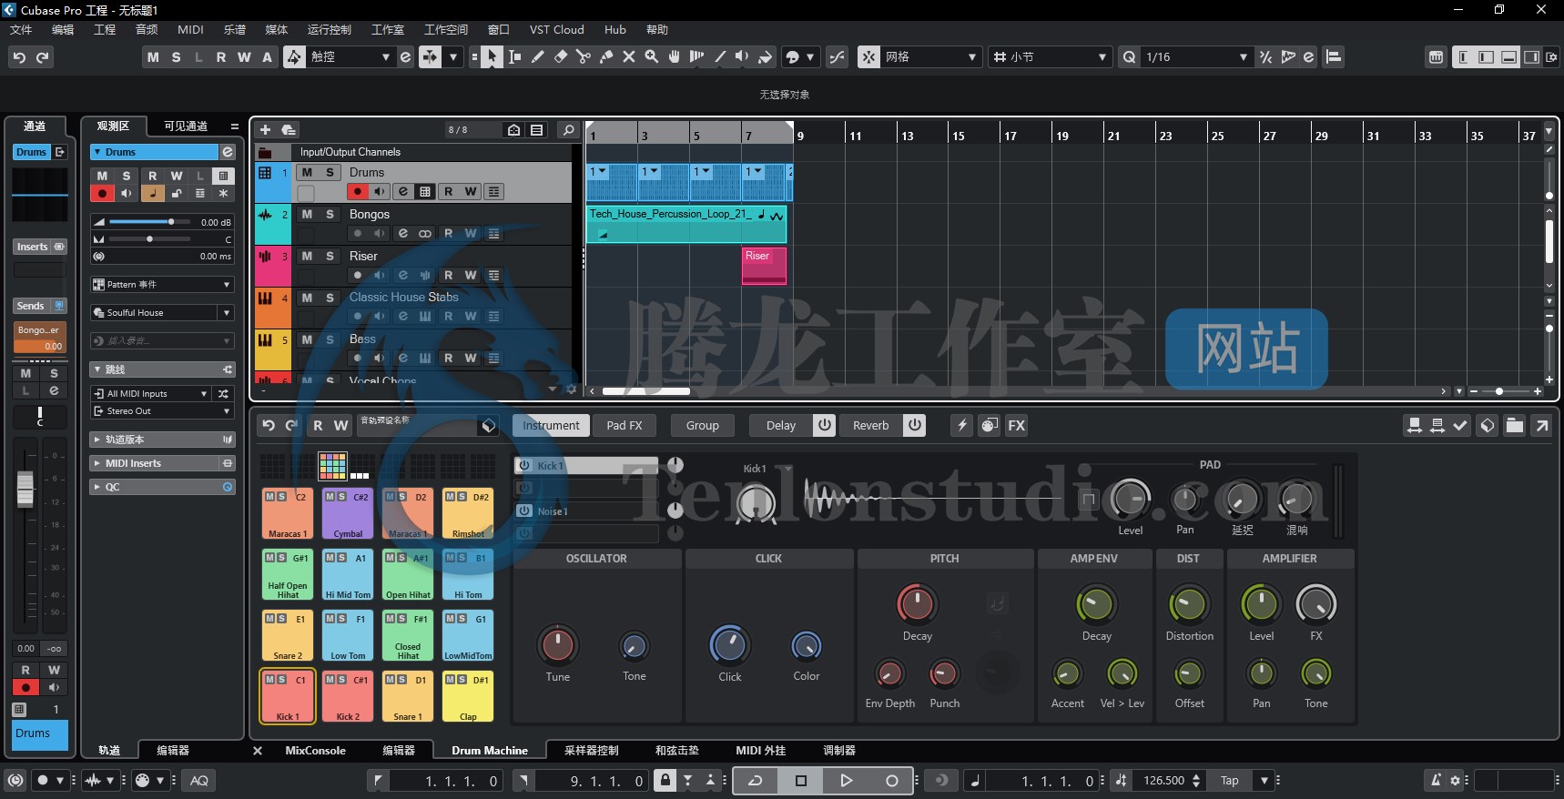Toggle the Kick 1 layer power button
Viewport: 1564px width, 799px height.
pos(524,465)
